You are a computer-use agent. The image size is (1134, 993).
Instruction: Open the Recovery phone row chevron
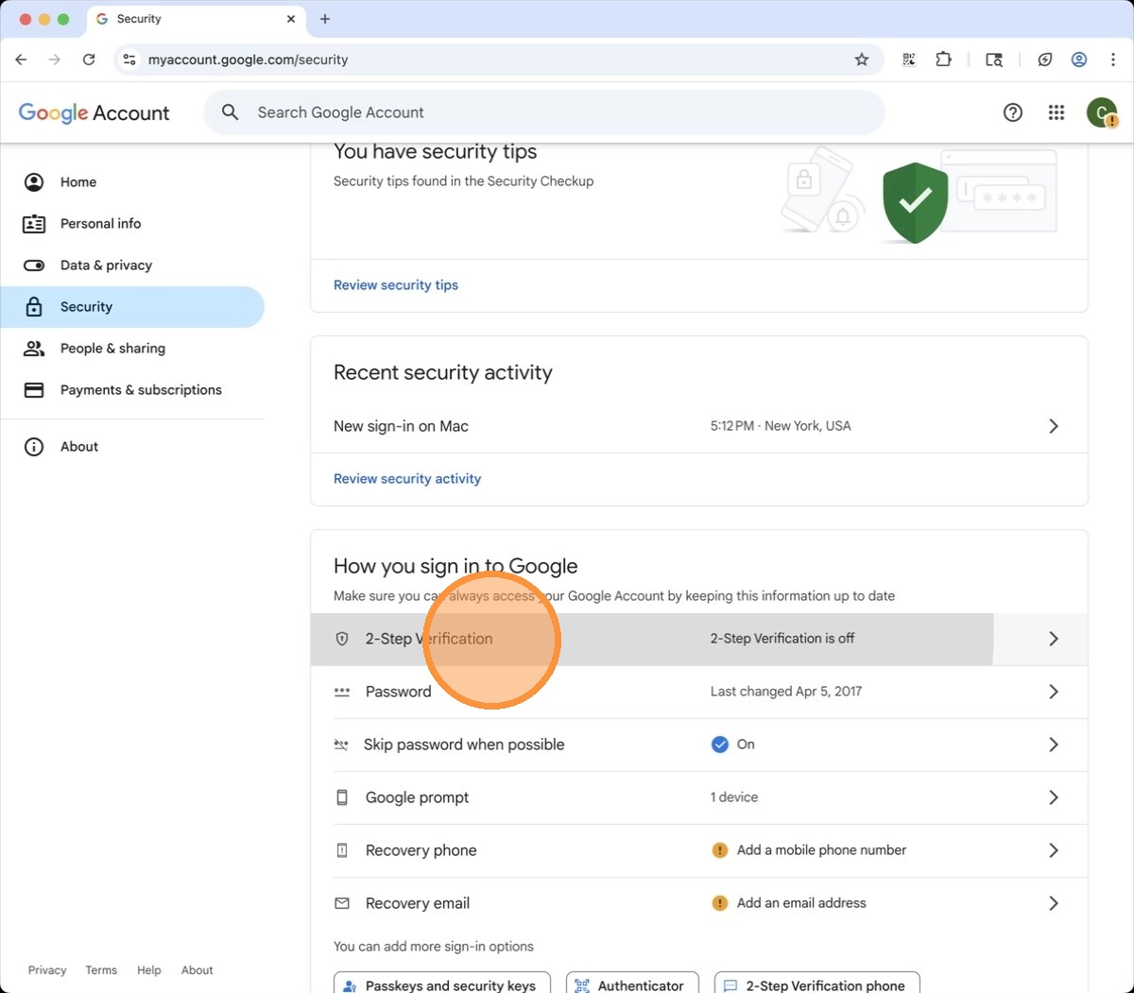pyautogui.click(x=1054, y=850)
